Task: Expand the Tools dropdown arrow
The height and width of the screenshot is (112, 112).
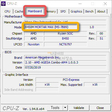Action: pos(65,108)
